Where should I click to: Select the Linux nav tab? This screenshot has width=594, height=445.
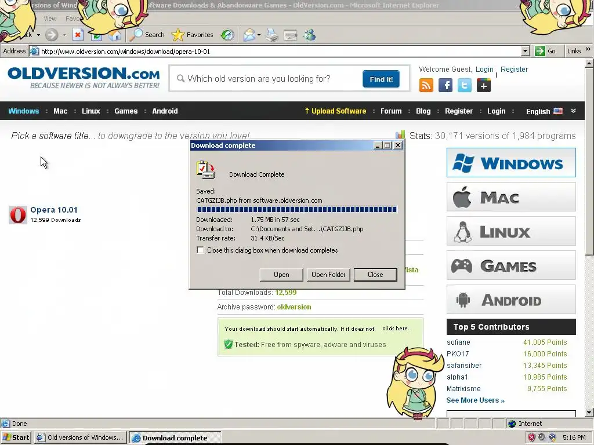tap(91, 111)
